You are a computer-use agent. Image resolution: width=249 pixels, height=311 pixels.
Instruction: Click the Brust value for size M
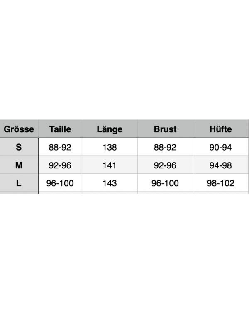[165, 165]
